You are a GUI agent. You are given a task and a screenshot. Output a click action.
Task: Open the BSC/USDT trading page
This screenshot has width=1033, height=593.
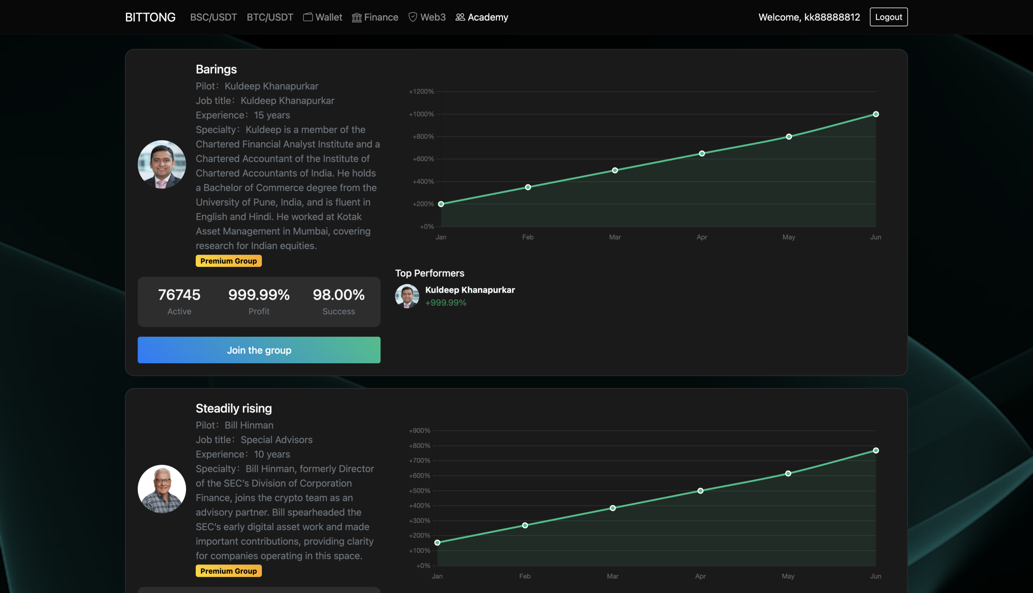pyautogui.click(x=213, y=17)
